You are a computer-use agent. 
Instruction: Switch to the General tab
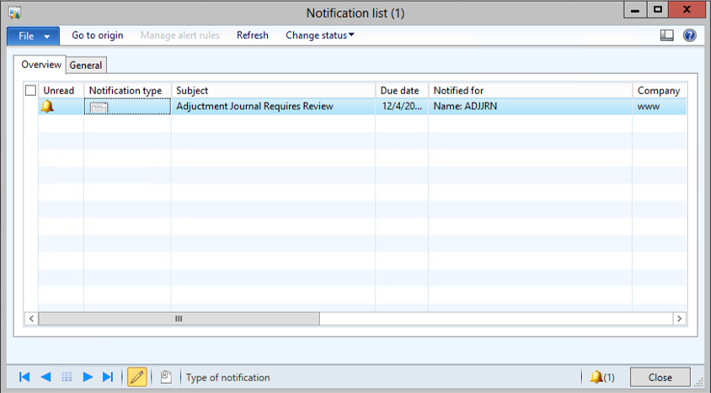click(x=86, y=66)
